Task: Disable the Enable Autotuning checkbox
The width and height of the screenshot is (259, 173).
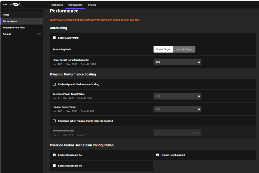Action: pos(54,38)
